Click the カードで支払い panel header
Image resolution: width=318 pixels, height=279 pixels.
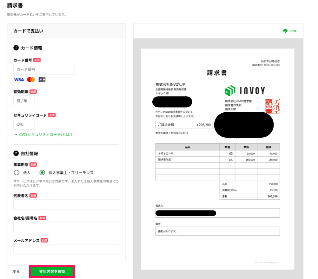[x=66, y=31]
